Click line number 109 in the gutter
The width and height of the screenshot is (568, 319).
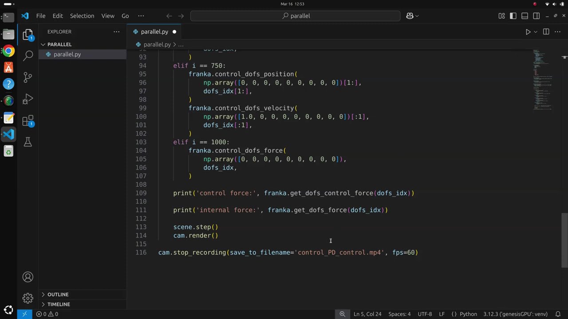coord(141,193)
